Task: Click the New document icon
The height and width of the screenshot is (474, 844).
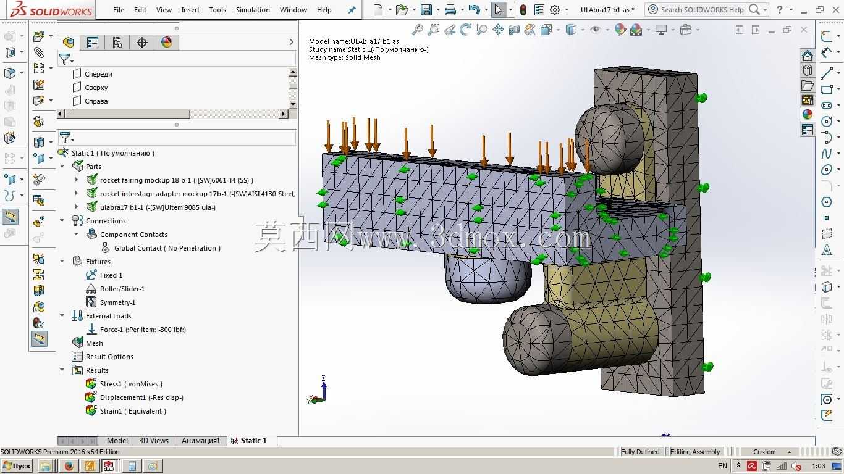Action: (378, 10)
